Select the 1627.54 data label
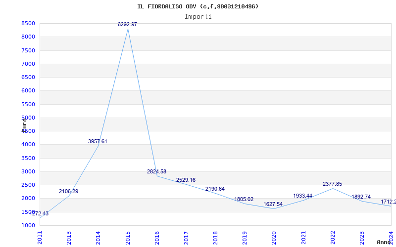Image resolution: width=396 pixels, height=247 pixels. pyautogui.click(x=273, y=205)
